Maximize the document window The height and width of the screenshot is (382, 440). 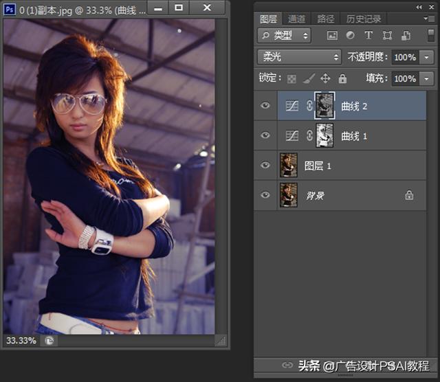pyautogui.click(x=179, y=8)
